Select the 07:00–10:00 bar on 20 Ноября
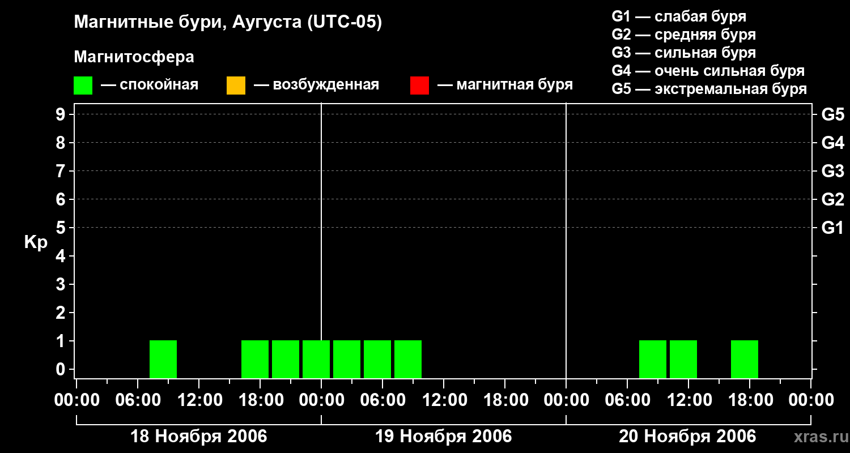This screenshot has height=453, width=850. click(653, 359)
